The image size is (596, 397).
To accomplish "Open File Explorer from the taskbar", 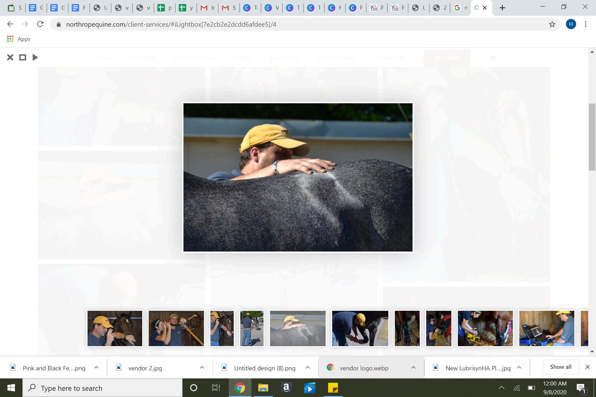I will pyautogui.click(x=263, y=388).
